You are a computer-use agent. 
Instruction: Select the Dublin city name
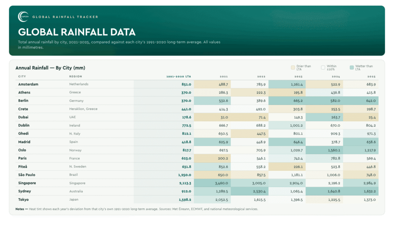(23, 125)
